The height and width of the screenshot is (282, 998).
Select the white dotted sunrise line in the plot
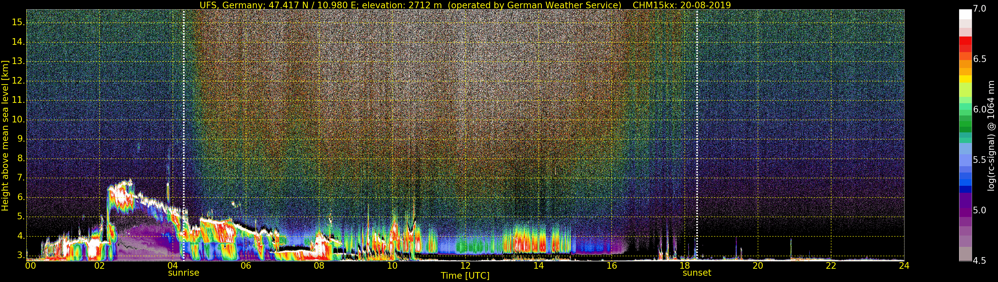click(184, 116)
